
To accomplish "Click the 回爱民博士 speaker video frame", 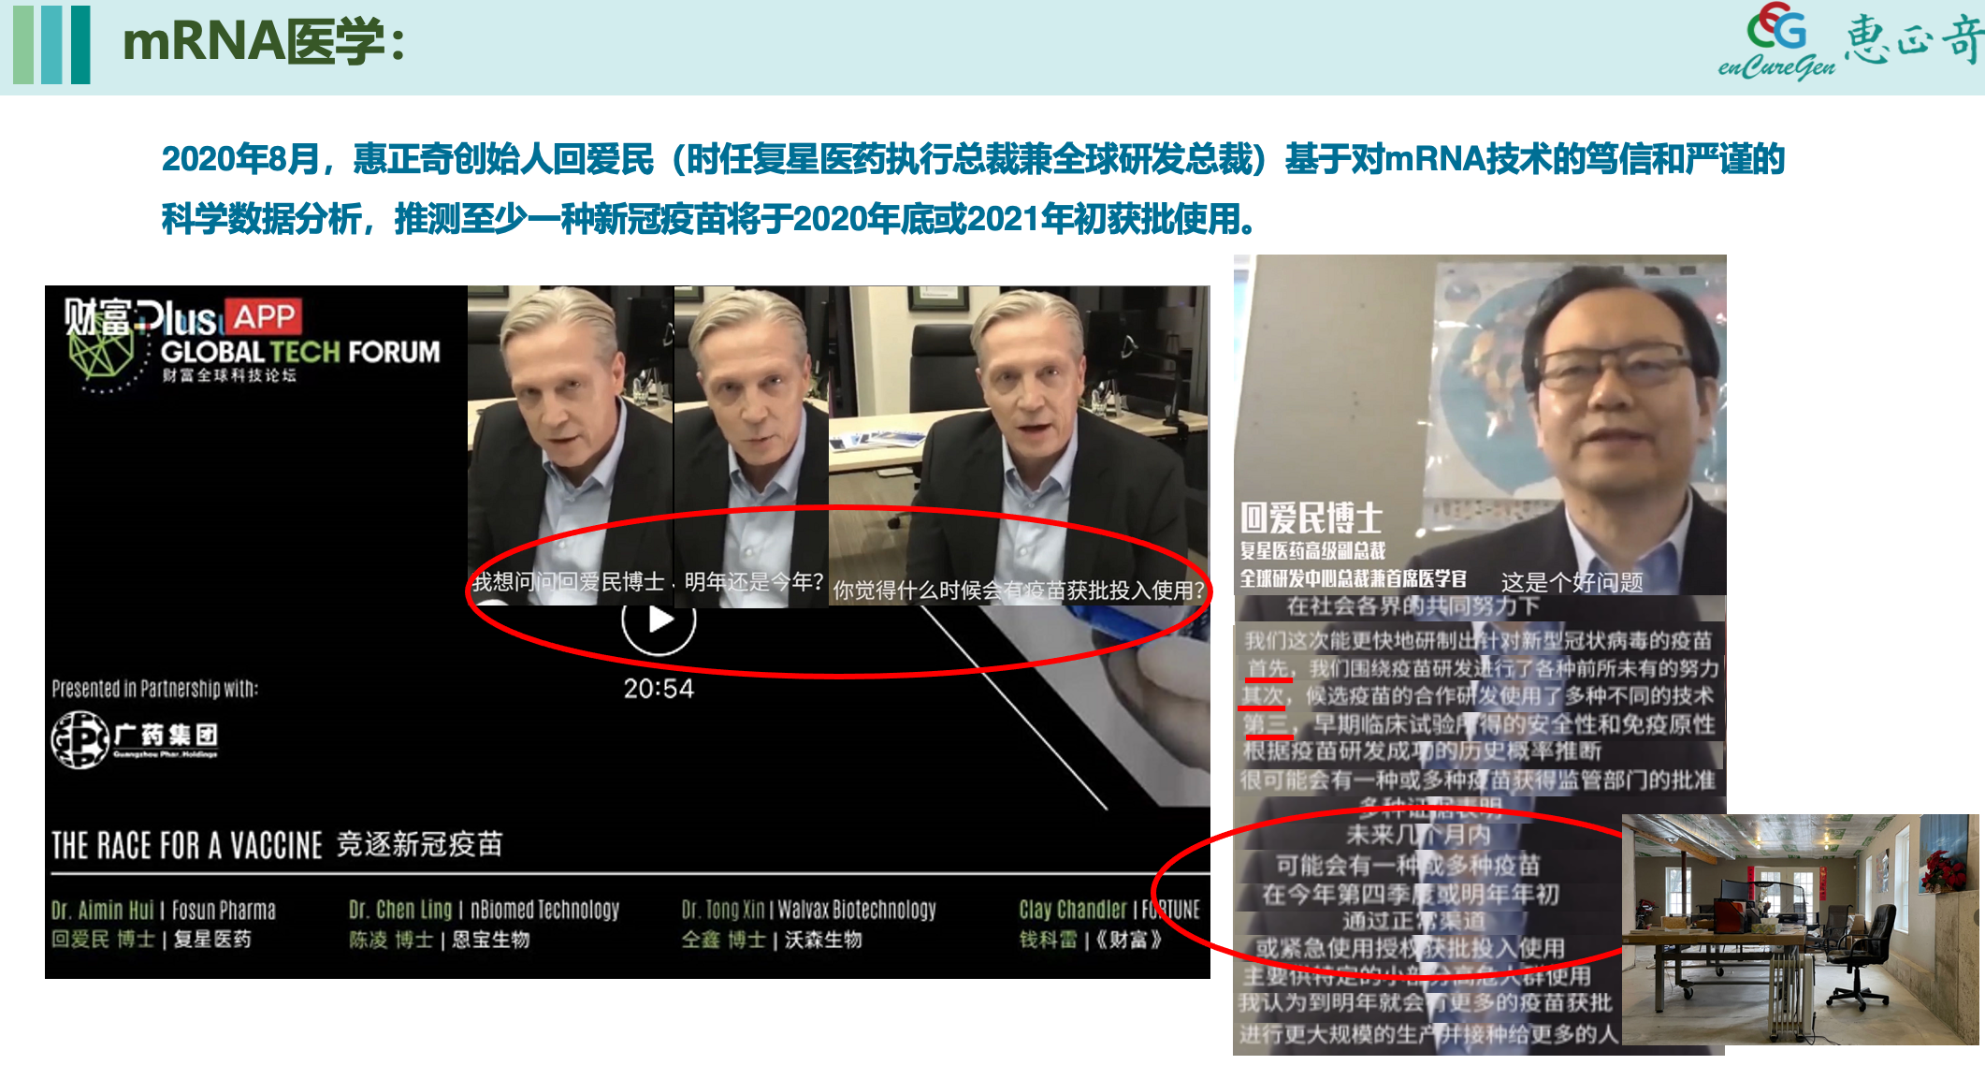I will coord(1480,425).
